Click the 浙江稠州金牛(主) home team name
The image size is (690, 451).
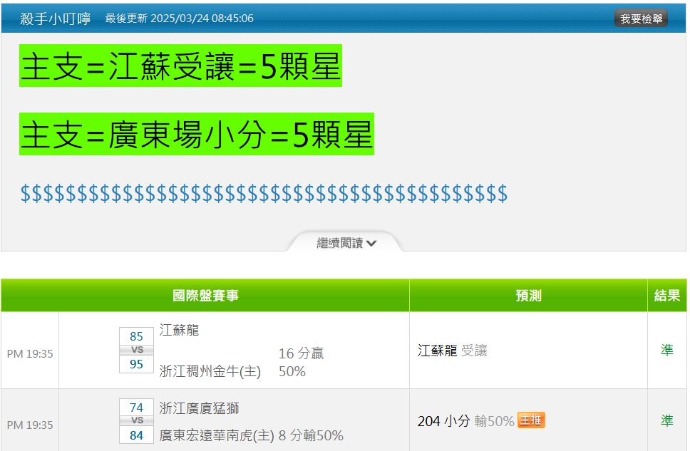[210, 371]
